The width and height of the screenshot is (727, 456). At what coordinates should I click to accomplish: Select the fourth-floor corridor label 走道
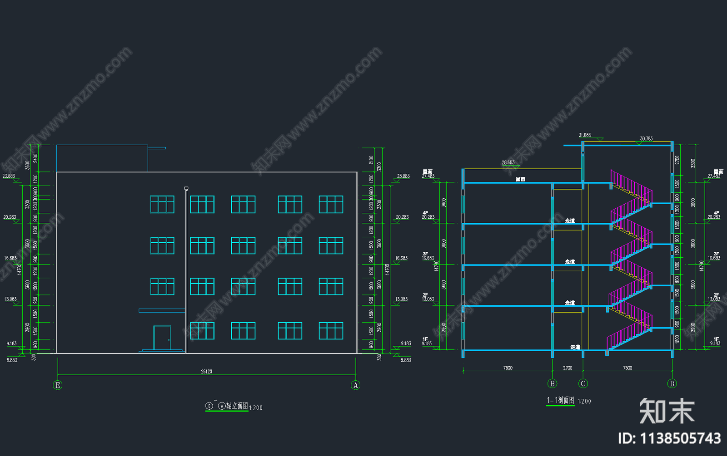[570, 221]
